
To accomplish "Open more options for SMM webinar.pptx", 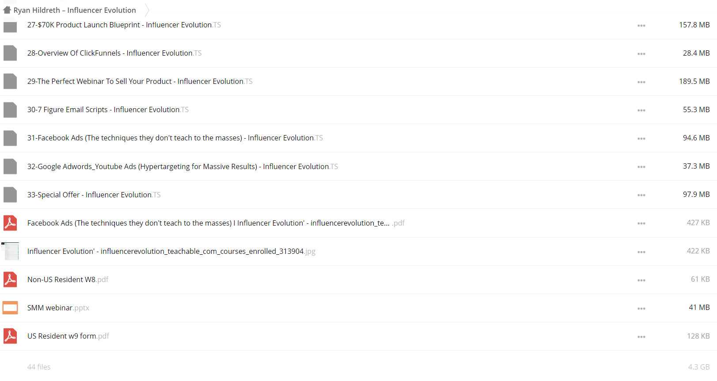I will [641, 309].
